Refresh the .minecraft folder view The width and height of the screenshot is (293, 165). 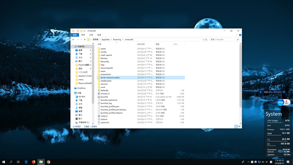pyautogui.click(x=206, y=40)
